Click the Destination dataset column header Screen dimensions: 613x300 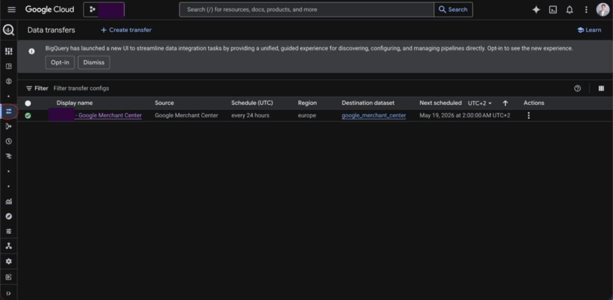368,103
